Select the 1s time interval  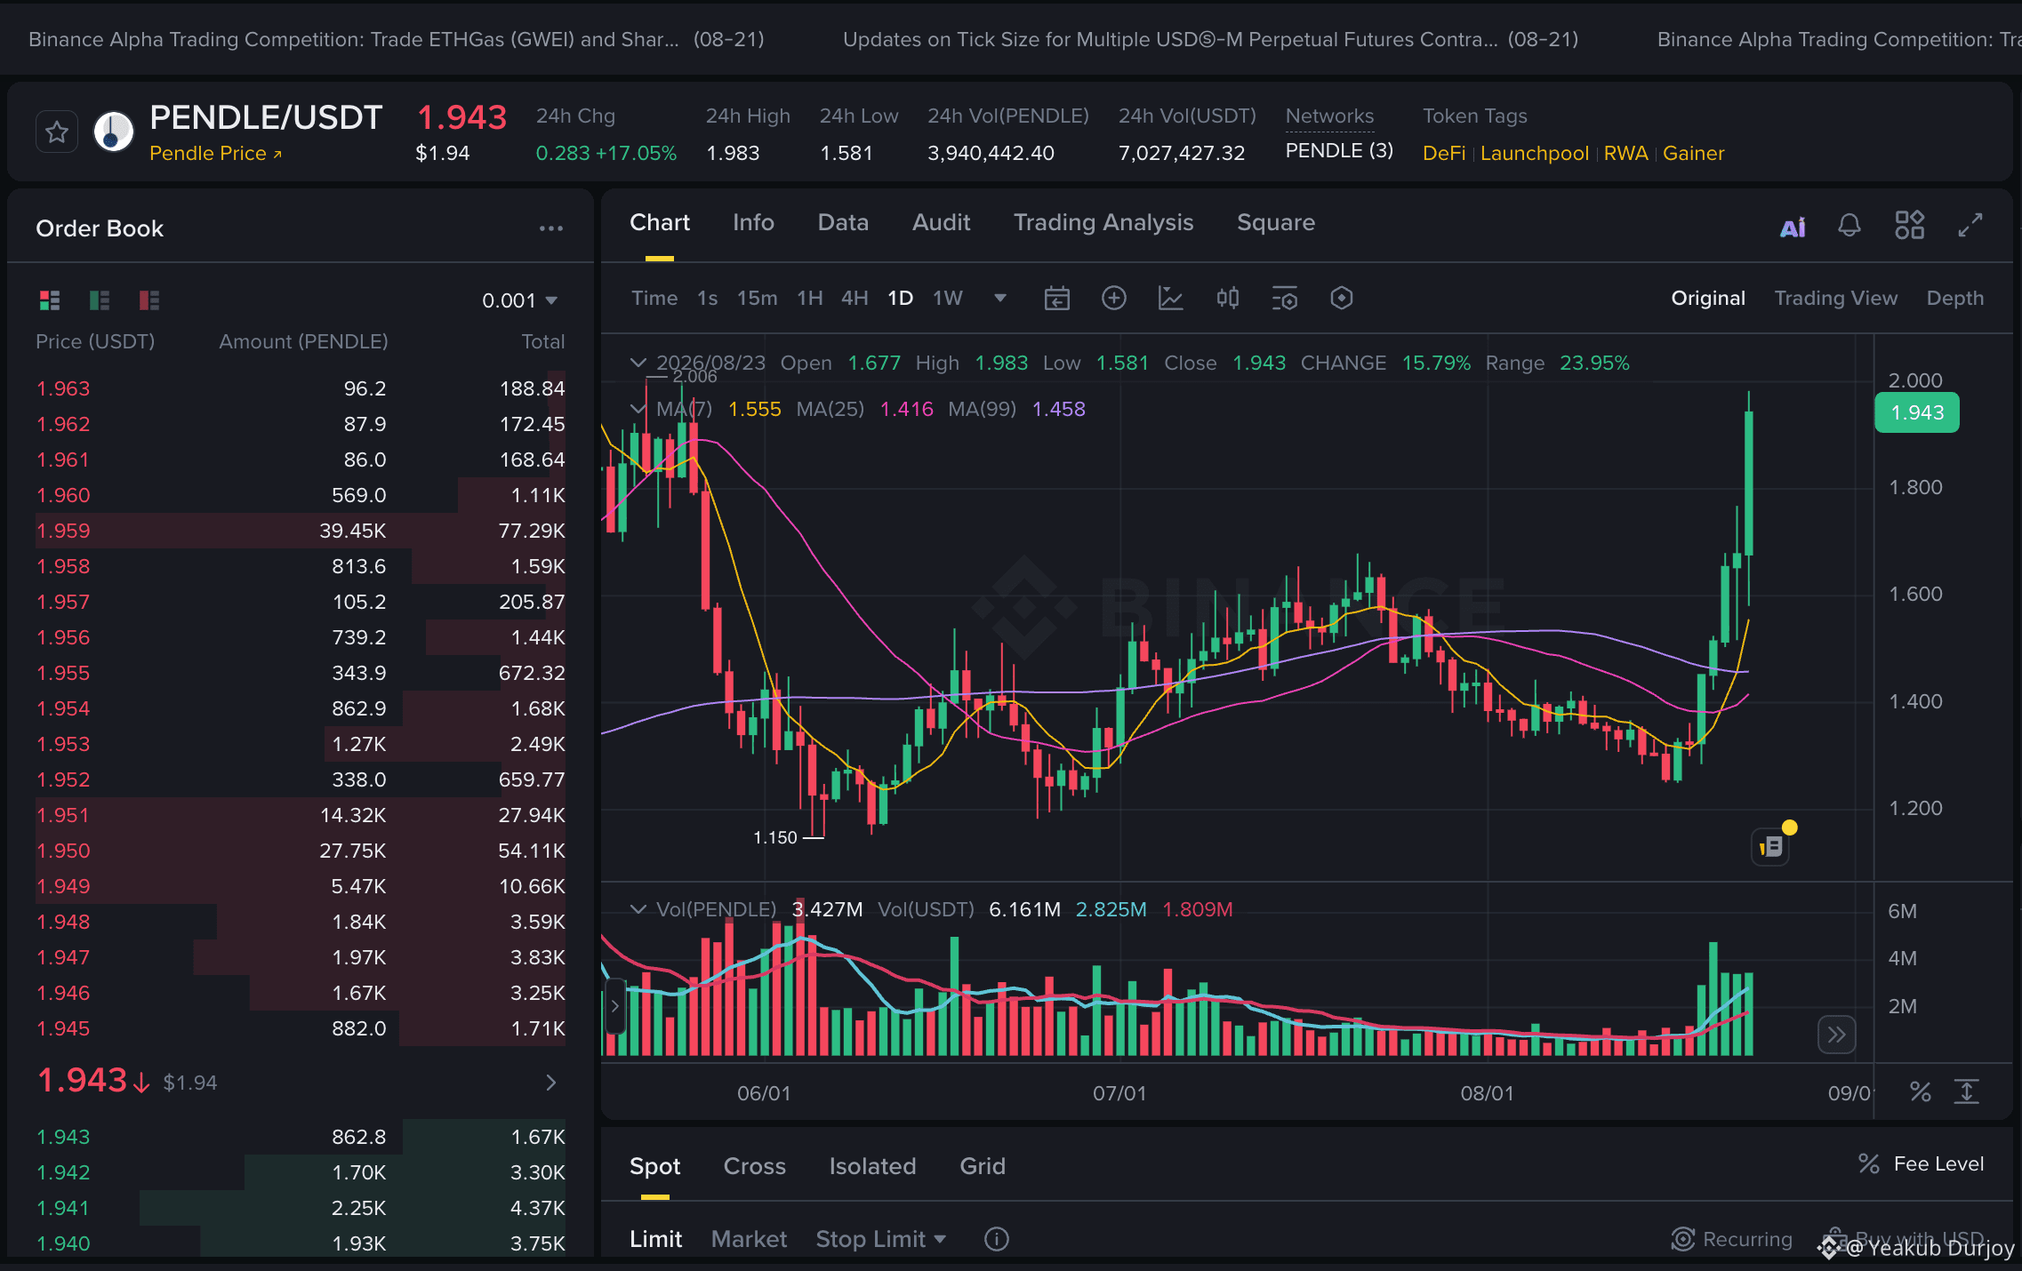[708, 298]
